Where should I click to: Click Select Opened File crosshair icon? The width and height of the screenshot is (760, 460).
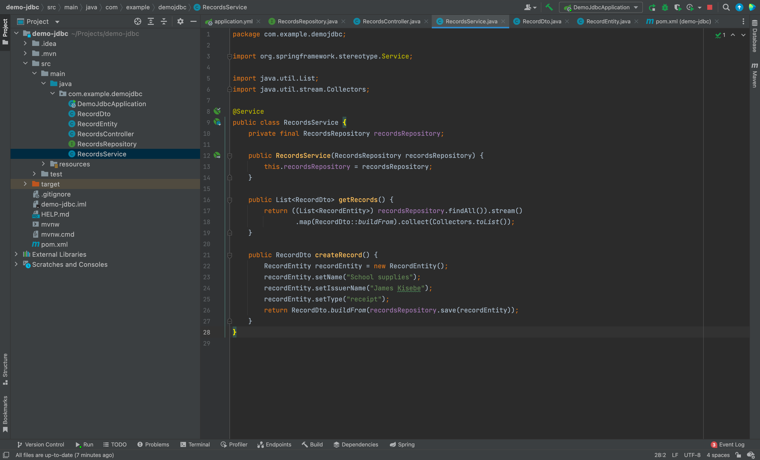(x=137, y=21)
